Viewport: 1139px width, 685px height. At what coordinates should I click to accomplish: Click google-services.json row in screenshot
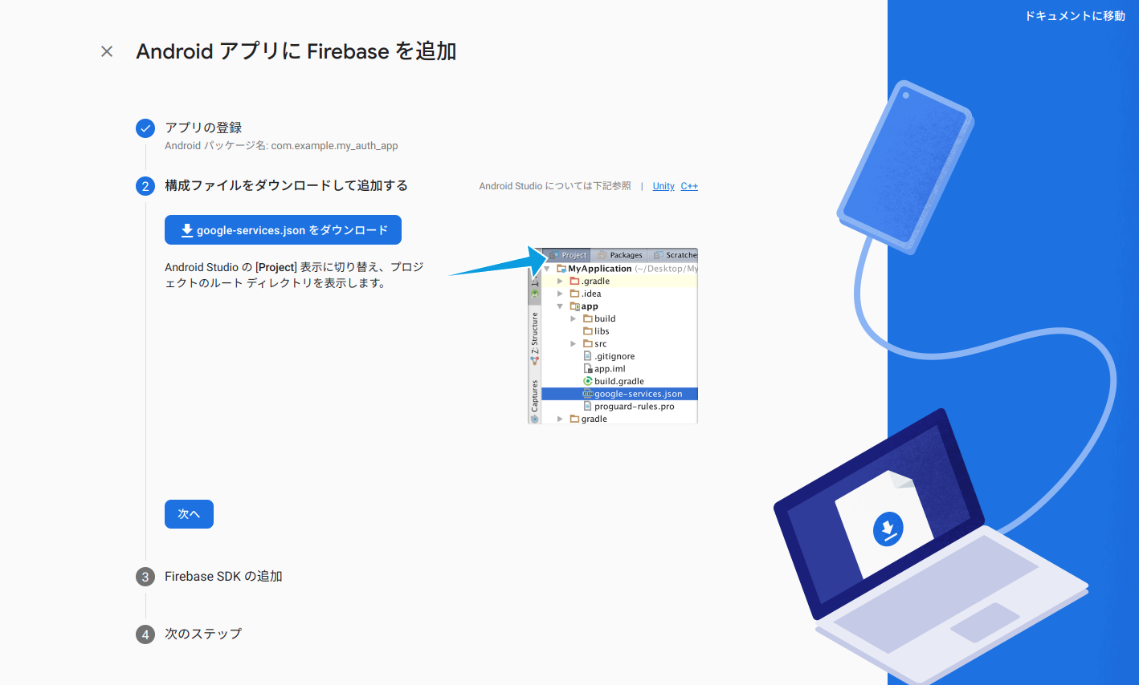[619, 394]
